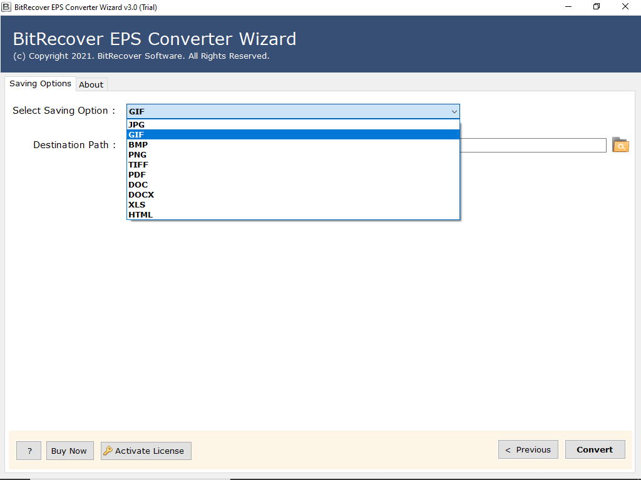Click the BitRecover app icon in title bar
This screenshot has height=480, width=641.
(x=6, y=7)
